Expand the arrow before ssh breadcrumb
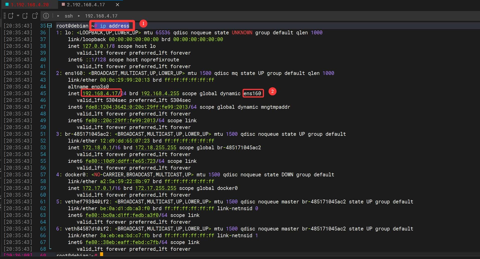Image resolution: width=480 pixels, height=259 pixels. click(x=58, y=16)
